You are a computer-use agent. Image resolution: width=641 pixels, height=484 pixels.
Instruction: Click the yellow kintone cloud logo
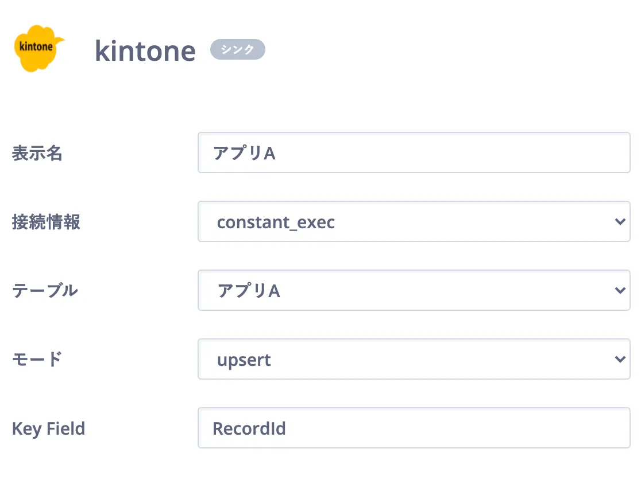(x=38, y=48)
